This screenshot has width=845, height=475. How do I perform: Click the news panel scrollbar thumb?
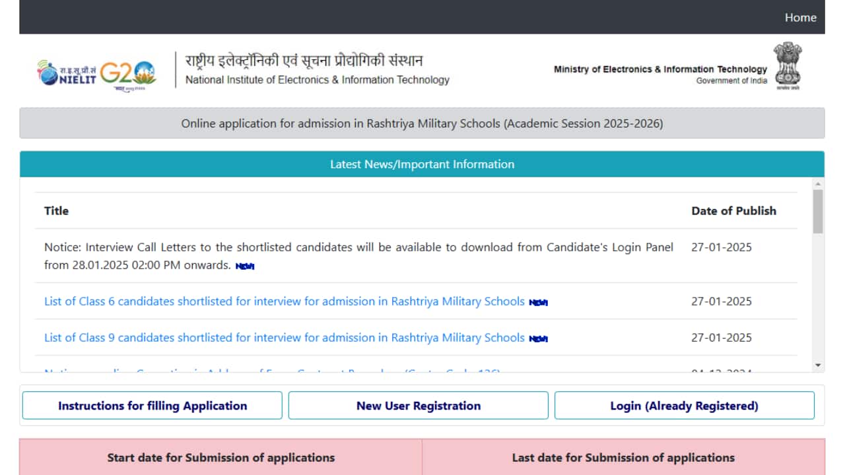tap(819, 211)
